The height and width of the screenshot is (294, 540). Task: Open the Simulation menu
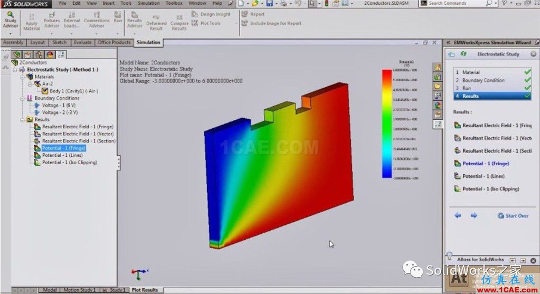(149, 3)
